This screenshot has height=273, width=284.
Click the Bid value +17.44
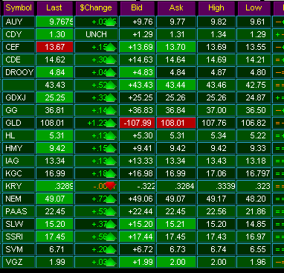(x=138, y=237)
